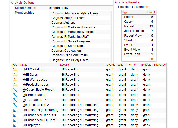
Task: Click the Count header in Analysis Results
Action: click(x=151, y=12)
